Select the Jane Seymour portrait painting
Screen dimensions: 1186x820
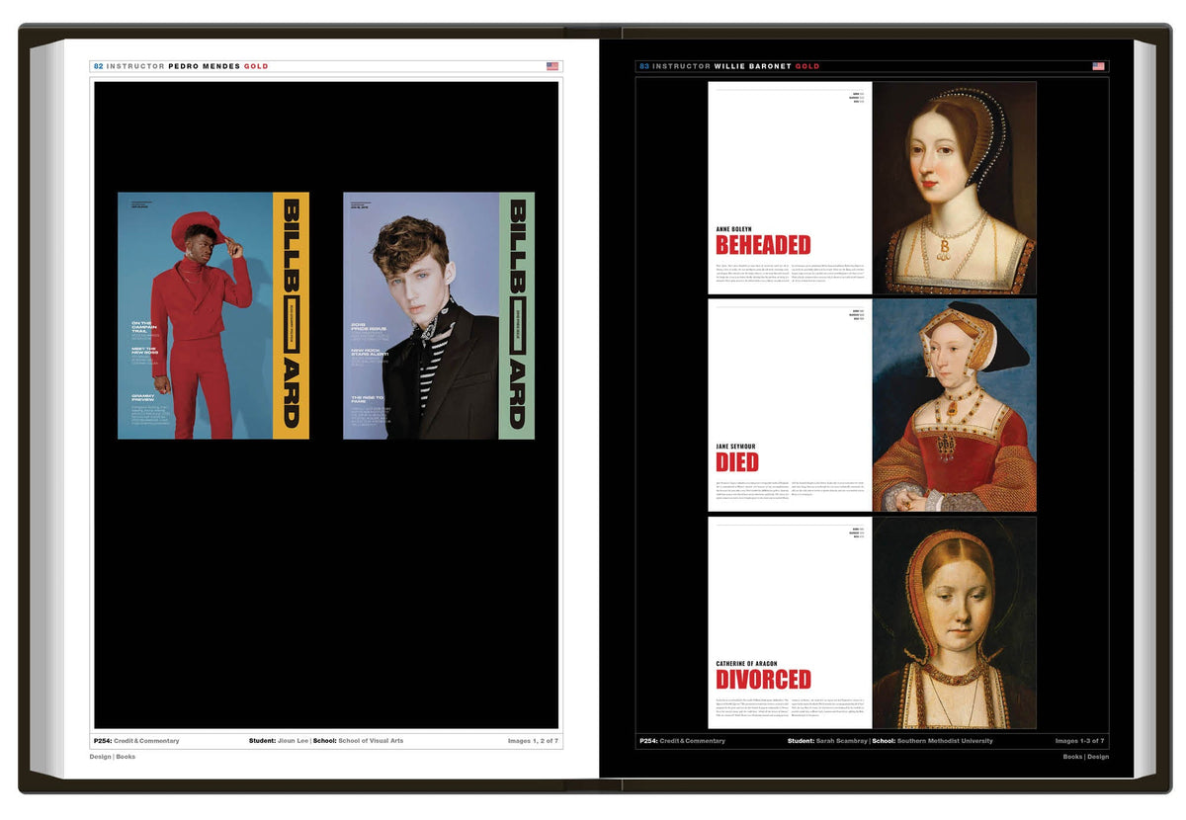pyautogui.click(x=954, y=405)
